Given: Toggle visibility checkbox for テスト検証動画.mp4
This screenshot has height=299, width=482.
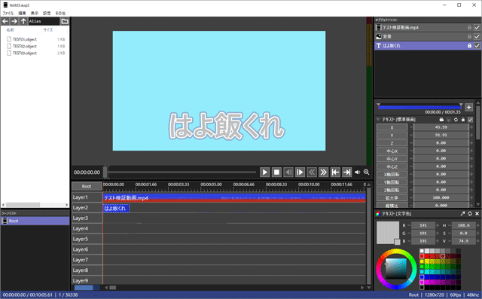Looking at the screenshot, I should click(x=477, y=28).
